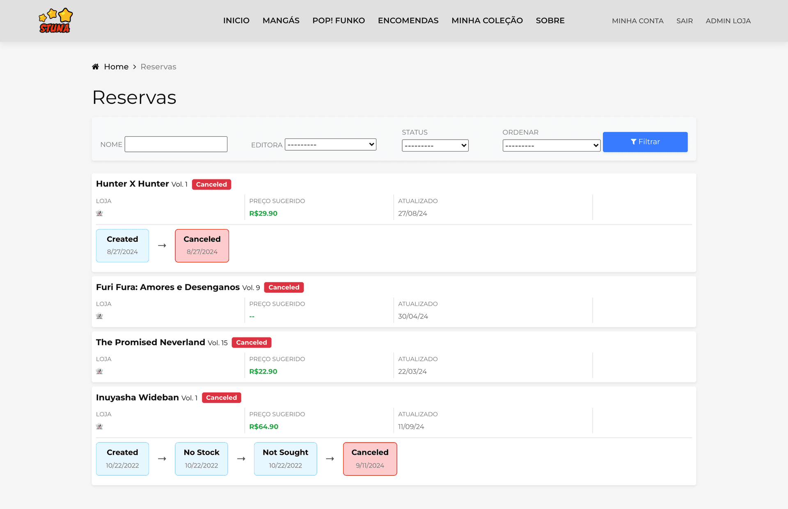The height and width of the screenshot is (509, 788).
Task: Go to Mangás menu
Action: point(281,21)
